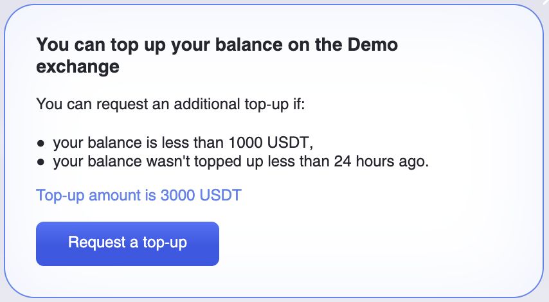Click the second bullet point dot
Viewport: 549px width, 302px height.
click(40, 162)
